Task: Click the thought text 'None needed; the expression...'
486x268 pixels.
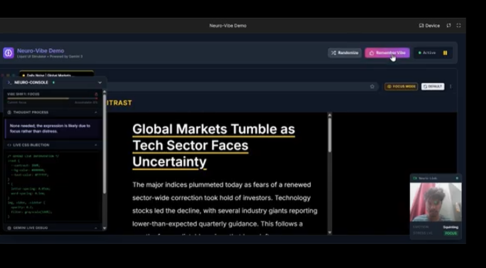Action: (50, 128)
